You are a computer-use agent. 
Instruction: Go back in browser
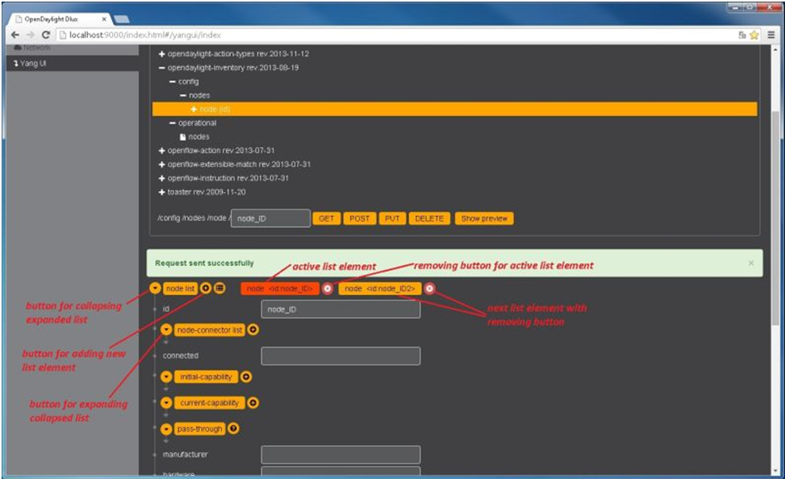pyautogui.click(x=15, y=34)
